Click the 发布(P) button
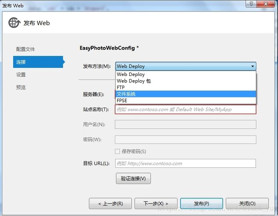Viewport: 278px width, 216px height. pyautogui.click(x=201, y=204)
